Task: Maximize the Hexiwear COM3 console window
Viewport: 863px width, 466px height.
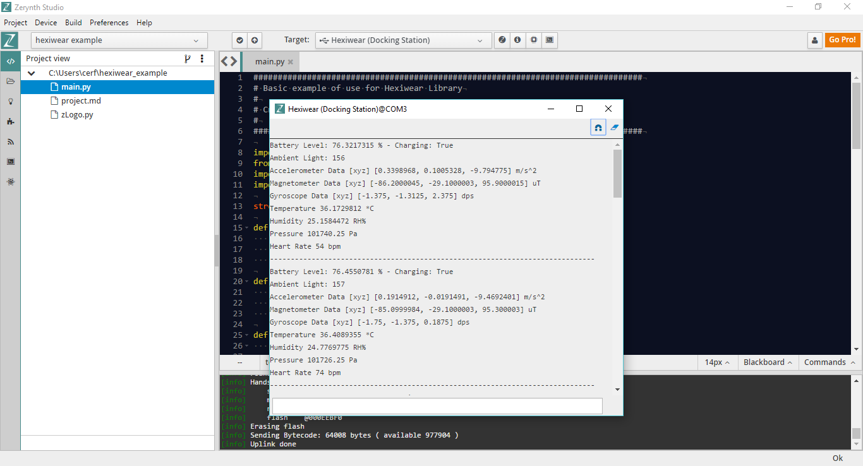Action: (579, 109)
